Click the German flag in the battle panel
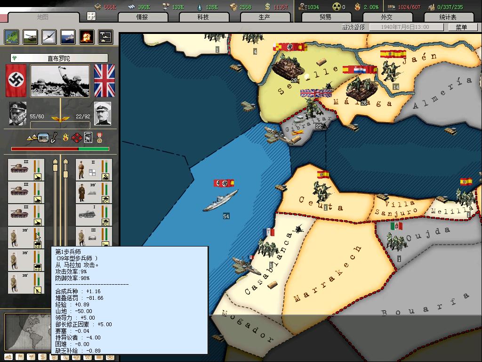Image resolution: width=482 pixels, height=362 pixels. 16,81
